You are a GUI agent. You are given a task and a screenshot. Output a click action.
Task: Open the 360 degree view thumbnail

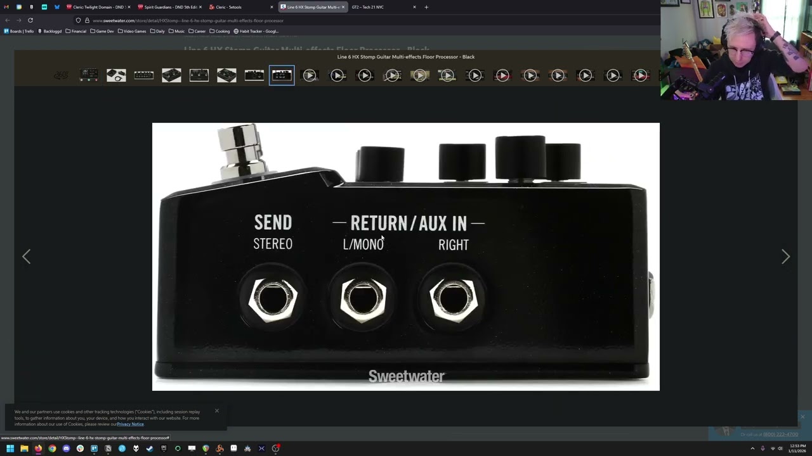coord(61,75)
